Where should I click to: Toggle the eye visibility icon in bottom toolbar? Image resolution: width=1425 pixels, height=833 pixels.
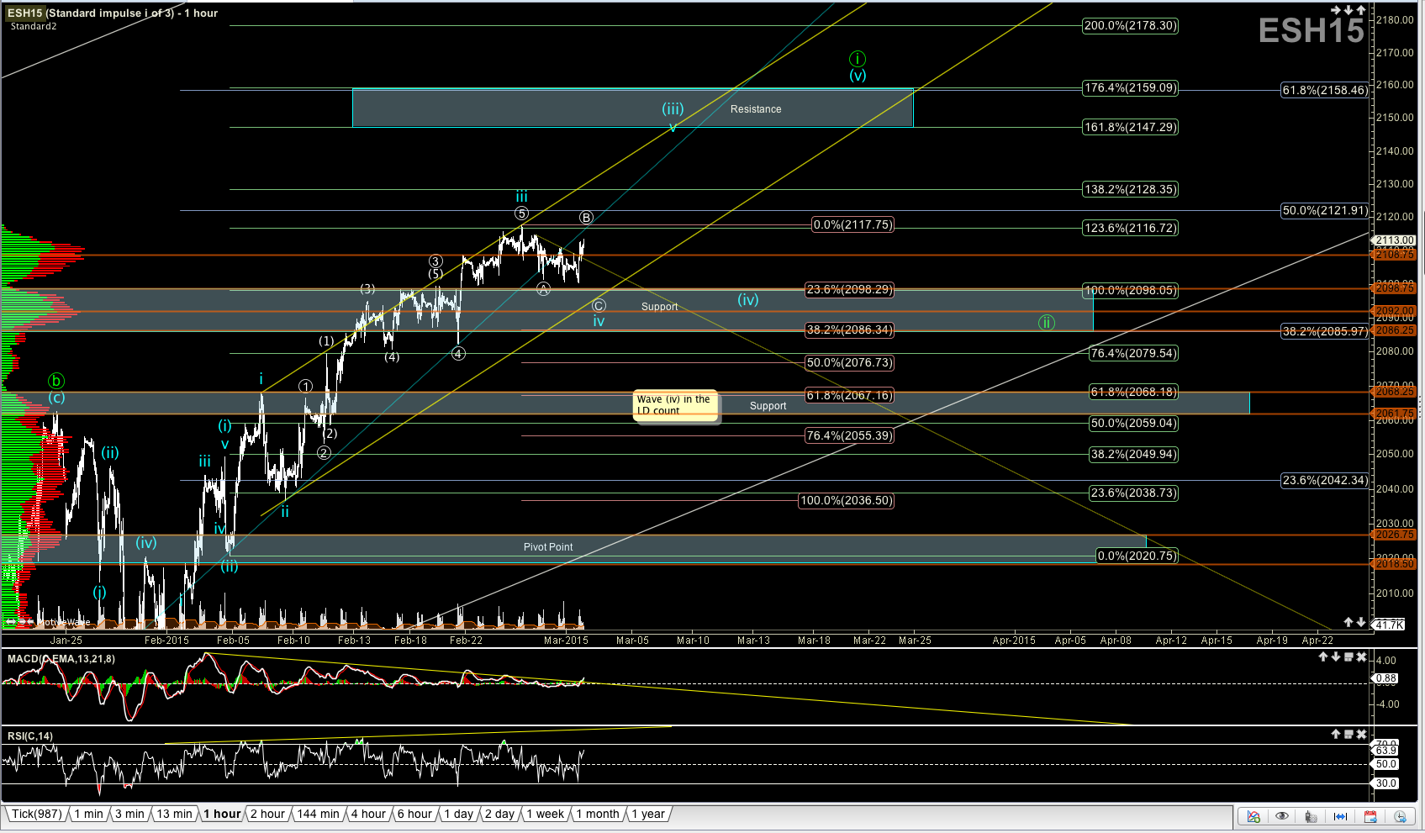tap(1282, 816)
